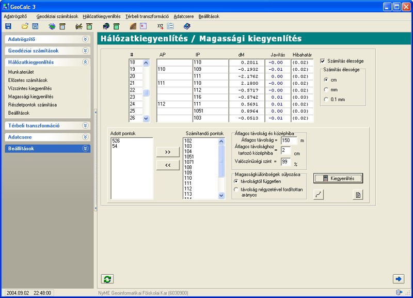Viewport: 413px width, 298px height.
Task: Click the Valószínűségi szint input field
Action: point(286,162)
